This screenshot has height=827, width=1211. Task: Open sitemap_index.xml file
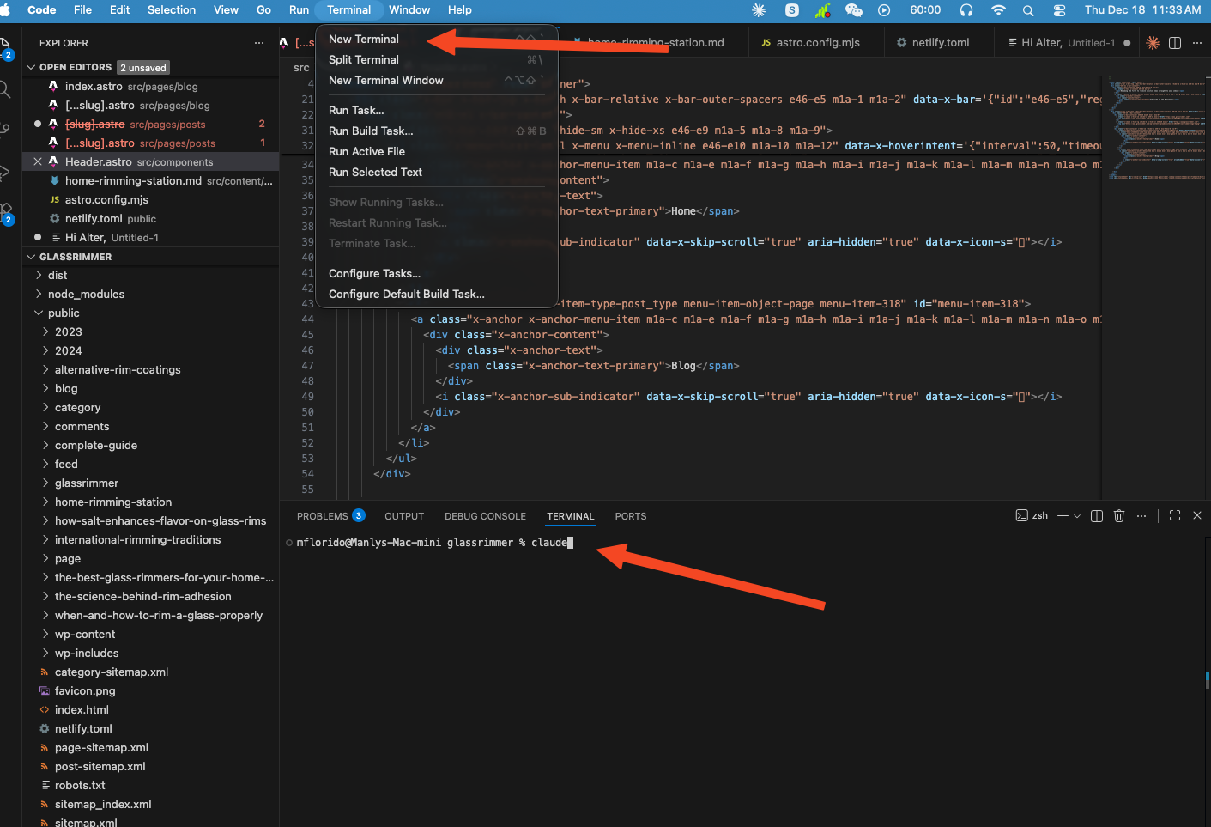(x=151, y=804)
